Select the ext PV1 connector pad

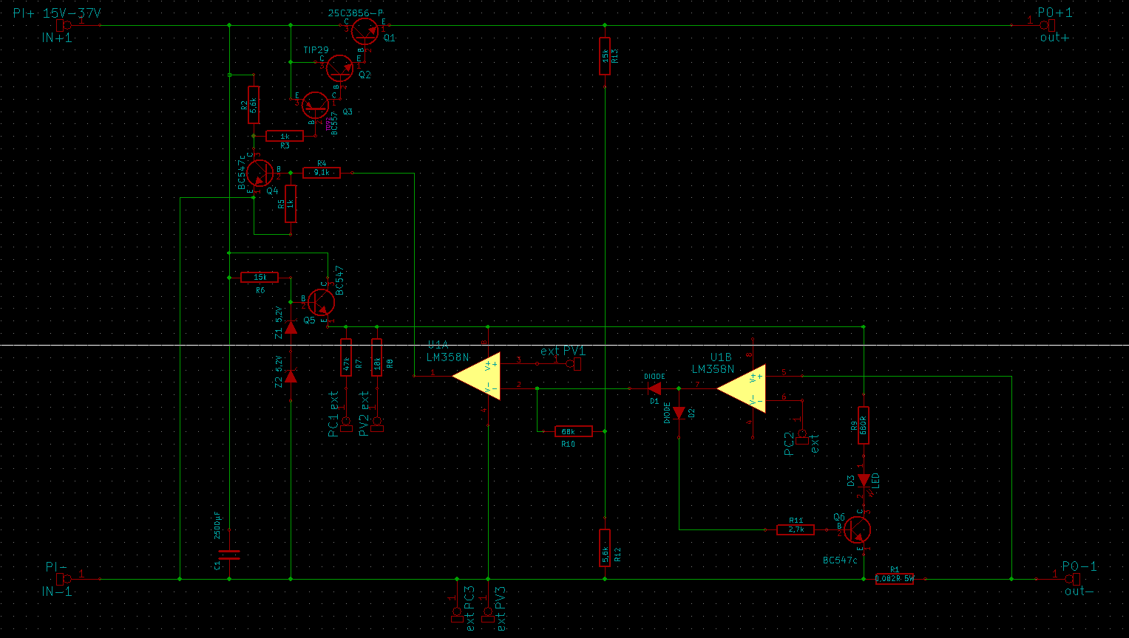[x=574, y=364]
